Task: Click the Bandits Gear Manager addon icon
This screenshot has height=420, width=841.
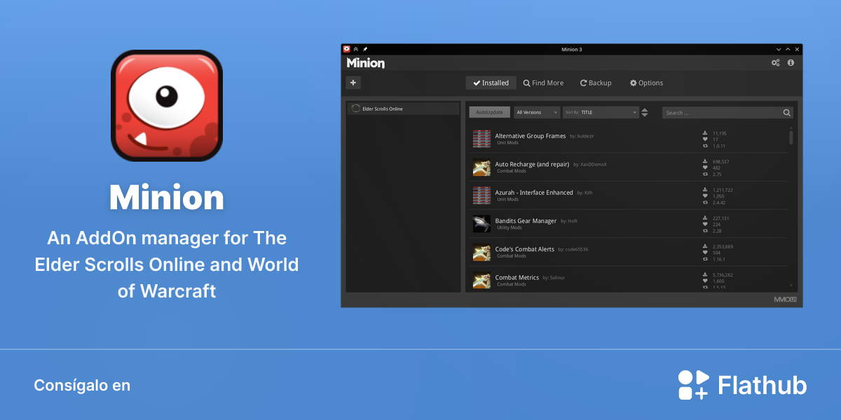Action: pos(481,223)
